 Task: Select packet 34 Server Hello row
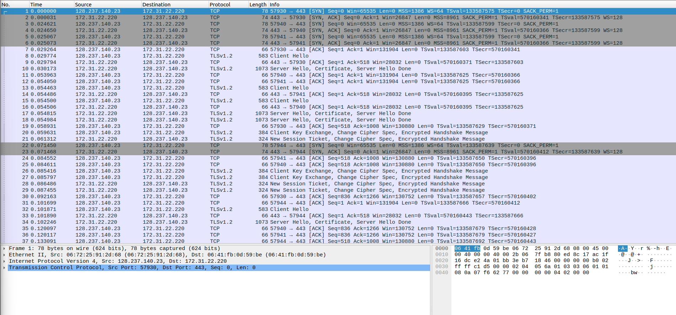pyautogui.click(x=338, y=222)
